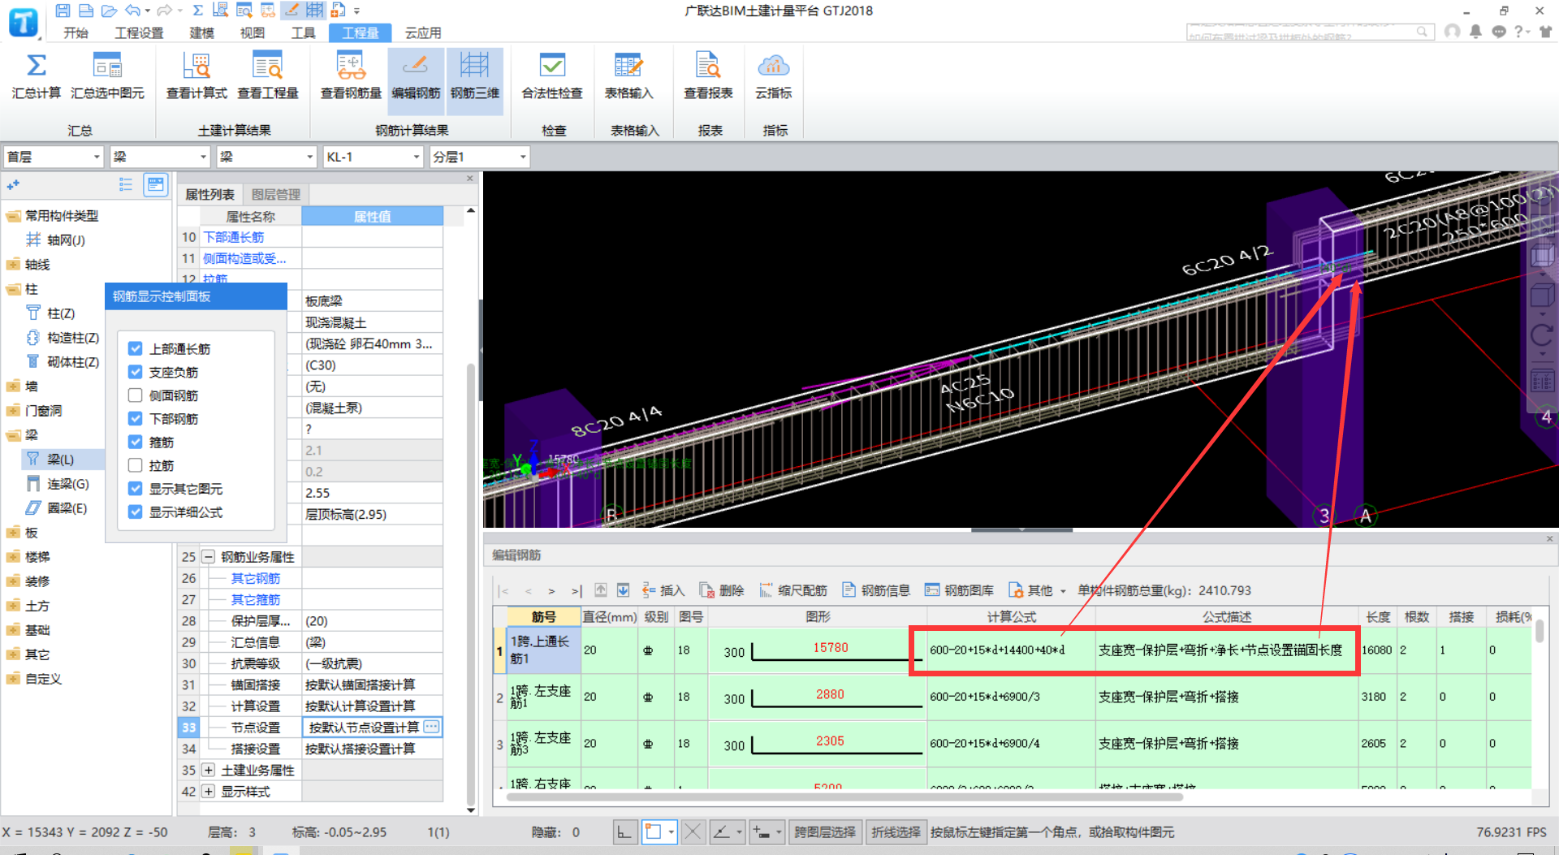Viewport: 1559px width, 855px height.
Task: Uncheck 上部通长筋 checkbox
Action: tap(136, 349)
